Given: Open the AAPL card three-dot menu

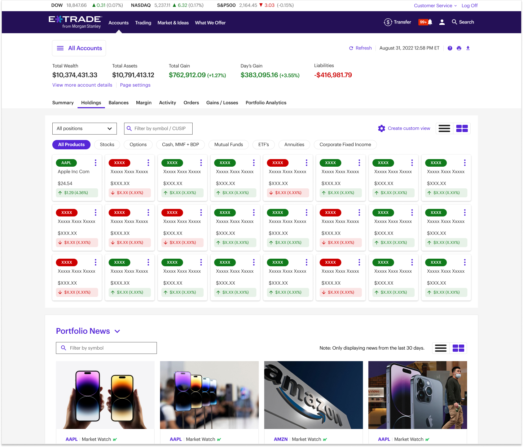Looking at the screenshot, I should click(96, 163).
